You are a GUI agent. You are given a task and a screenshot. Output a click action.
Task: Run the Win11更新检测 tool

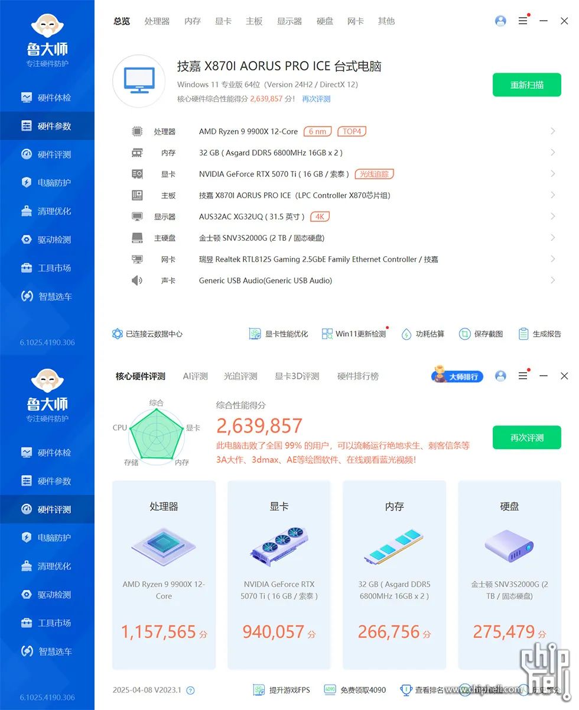354,334
